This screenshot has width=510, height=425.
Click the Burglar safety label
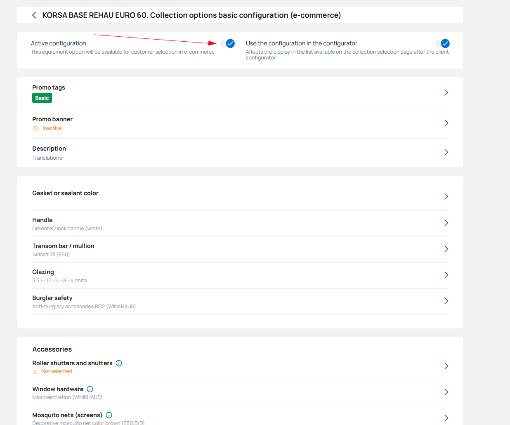(x=52, y=298)
